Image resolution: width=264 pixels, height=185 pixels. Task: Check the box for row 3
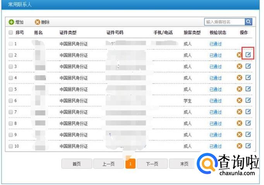click(11, 67)
